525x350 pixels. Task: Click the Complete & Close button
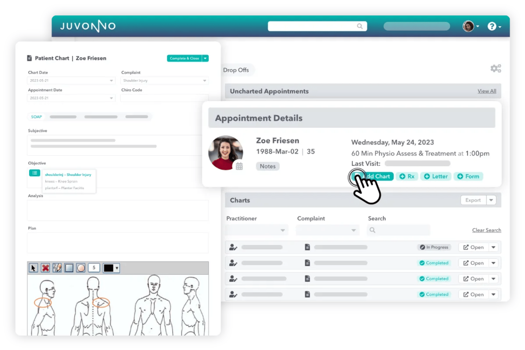pyautogui.click(x=184, y=58)
